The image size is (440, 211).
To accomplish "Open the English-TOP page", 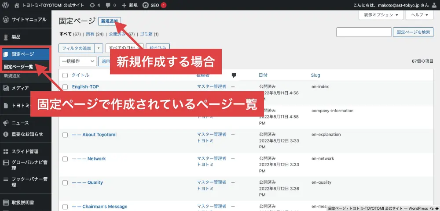I will (x=85, y=87).
